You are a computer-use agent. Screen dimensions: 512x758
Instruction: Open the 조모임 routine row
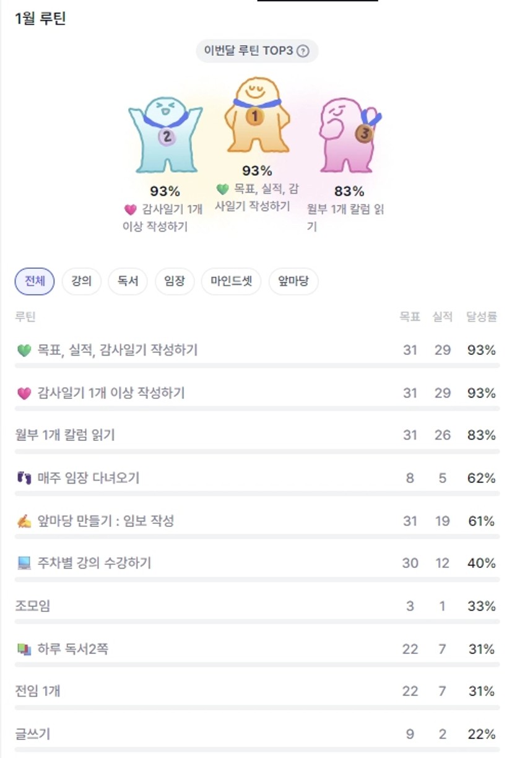pos(33,606)
